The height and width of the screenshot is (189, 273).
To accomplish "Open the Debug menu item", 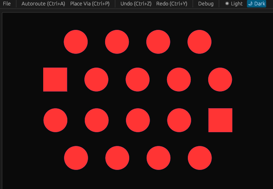I will [206, 4].
